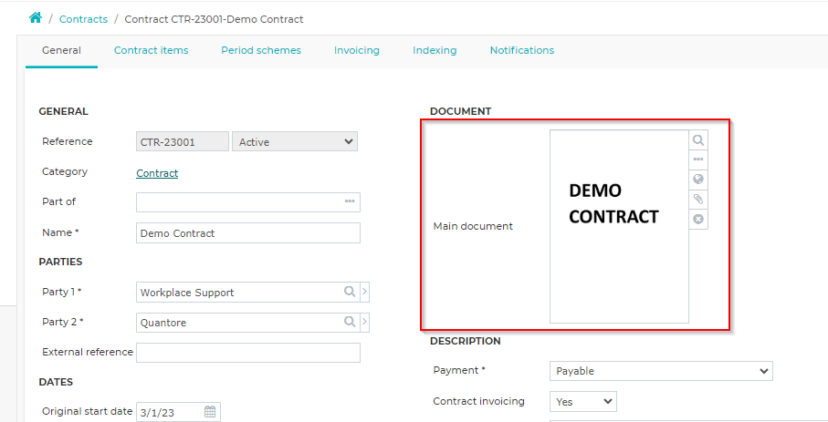Open the Contract items tab

pyautogui.click(x=151, y=51)
